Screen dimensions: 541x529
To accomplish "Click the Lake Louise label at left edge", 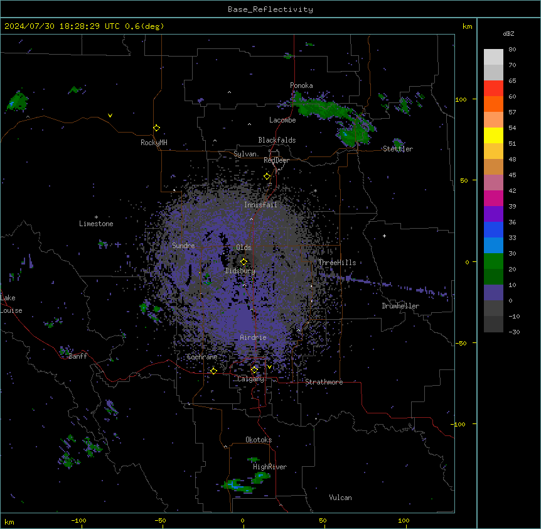I will pyautogui.click(x=11, y=304).
